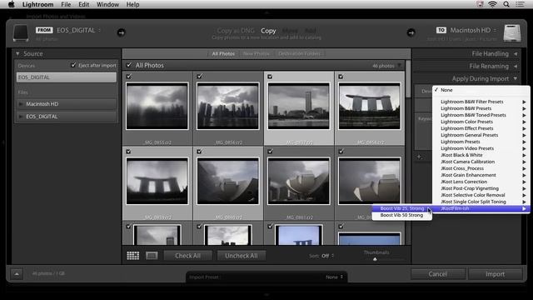Click the Uncheck All button
This screenshot has width=533, height=300.
point(242,256)
